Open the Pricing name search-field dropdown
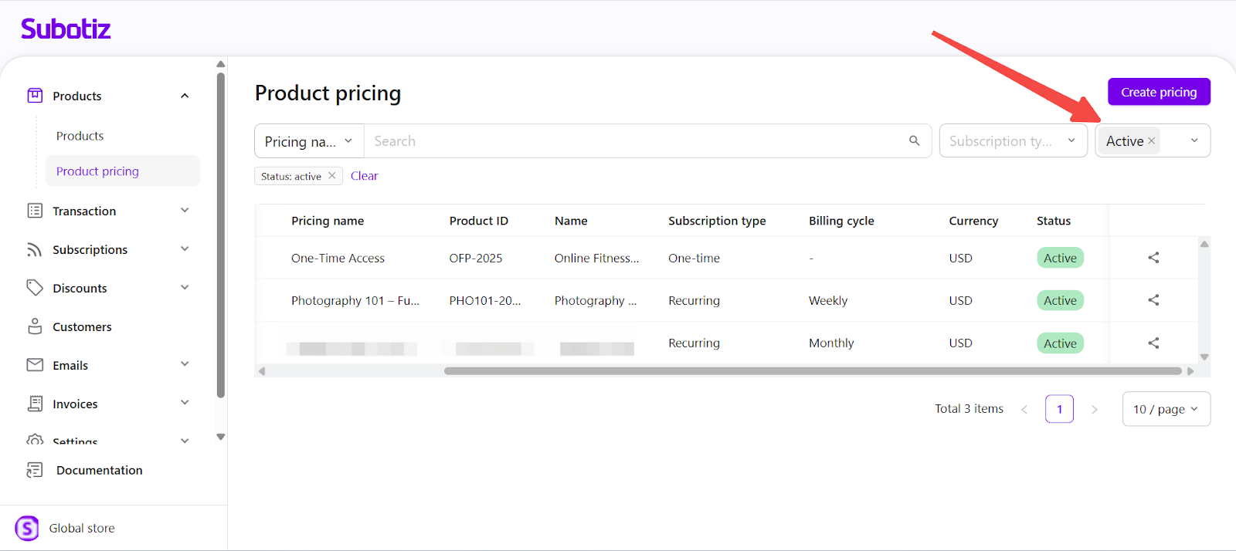This screenshot has width=1236, height=551. pyautogui.click(x=309, y=141)
